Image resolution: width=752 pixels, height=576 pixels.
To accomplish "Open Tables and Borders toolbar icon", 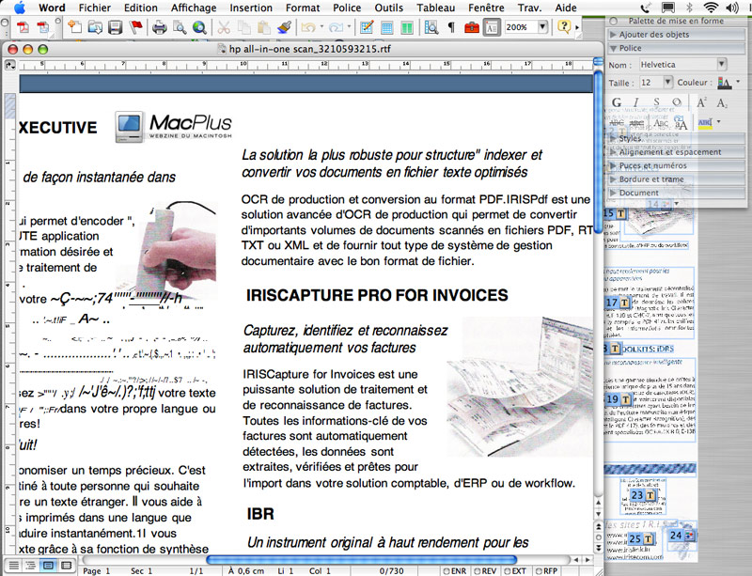I will 367,27.
